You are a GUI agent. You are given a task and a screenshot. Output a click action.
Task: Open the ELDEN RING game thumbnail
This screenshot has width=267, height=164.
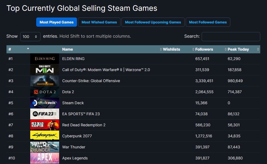(x=45, y=59)
